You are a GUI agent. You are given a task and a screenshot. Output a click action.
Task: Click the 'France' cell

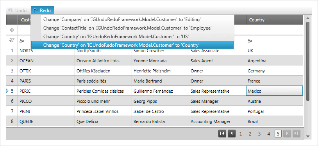[274, 81]
